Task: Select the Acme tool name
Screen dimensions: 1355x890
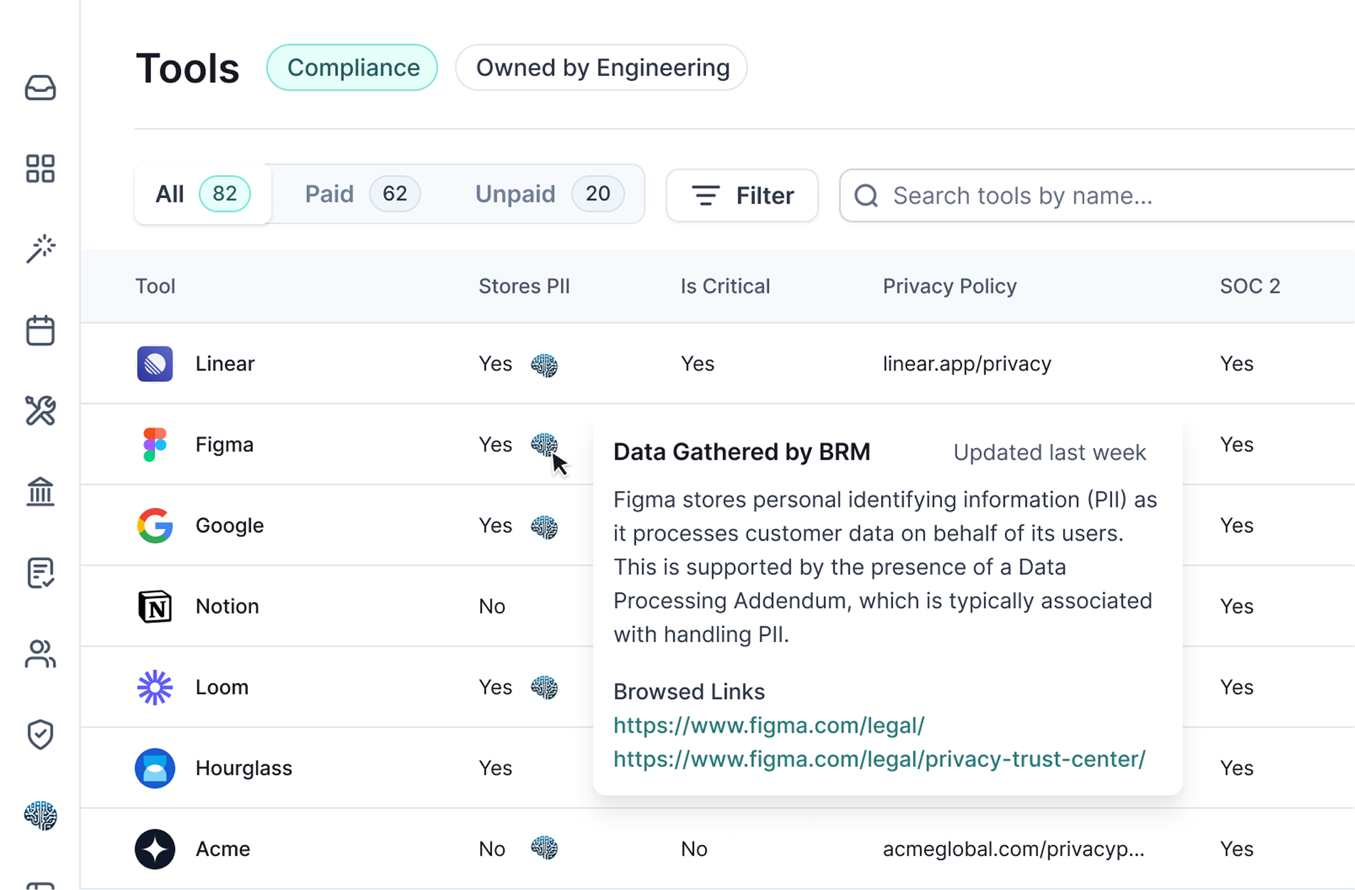Action: click(x=223, y=849)
